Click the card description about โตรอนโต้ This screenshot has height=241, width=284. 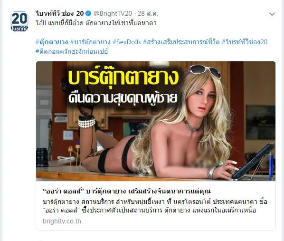coord(155,206)
